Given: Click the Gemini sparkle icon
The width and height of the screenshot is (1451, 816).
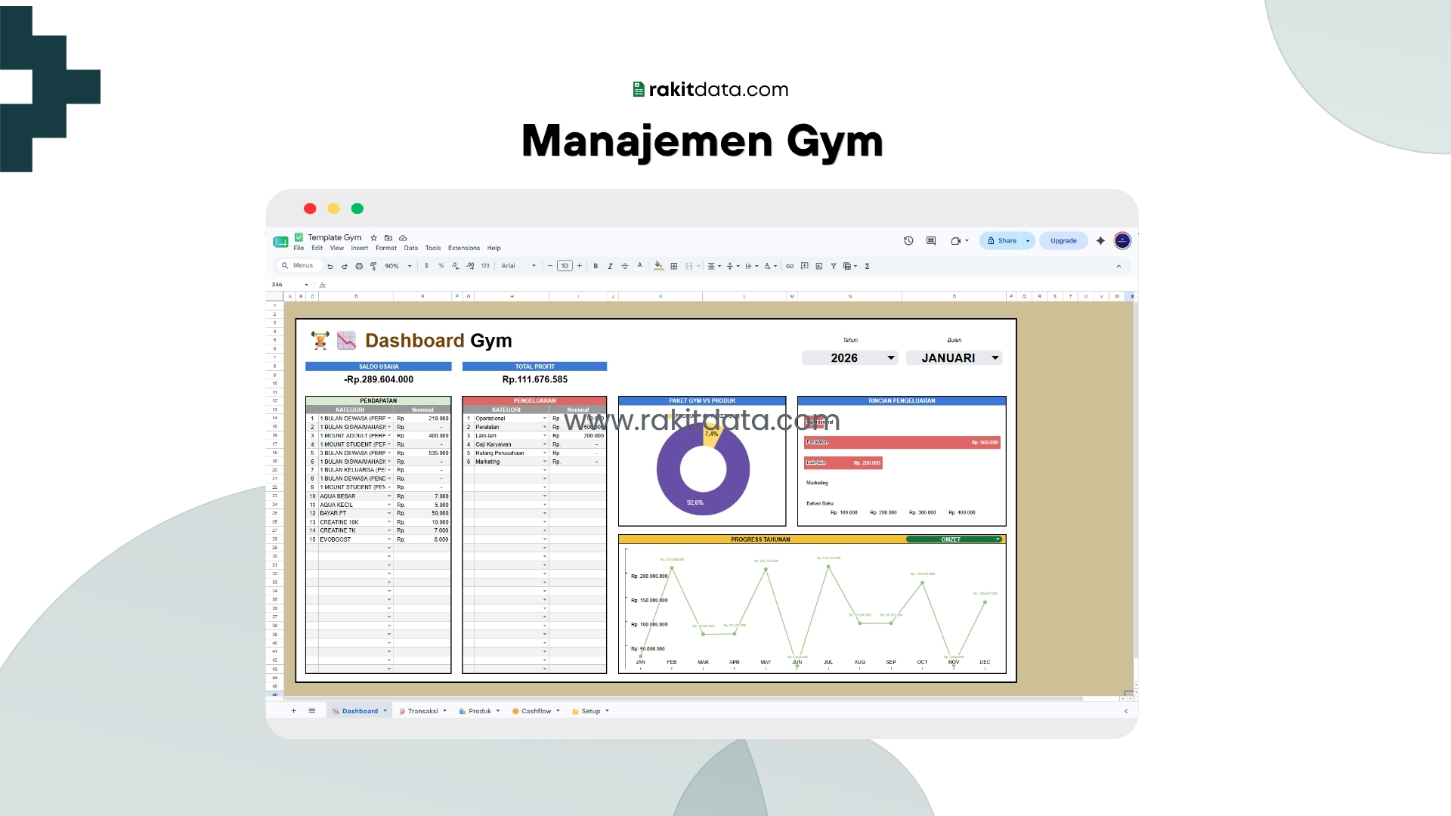Looking at the screenshot, I should click(1100, 241).
